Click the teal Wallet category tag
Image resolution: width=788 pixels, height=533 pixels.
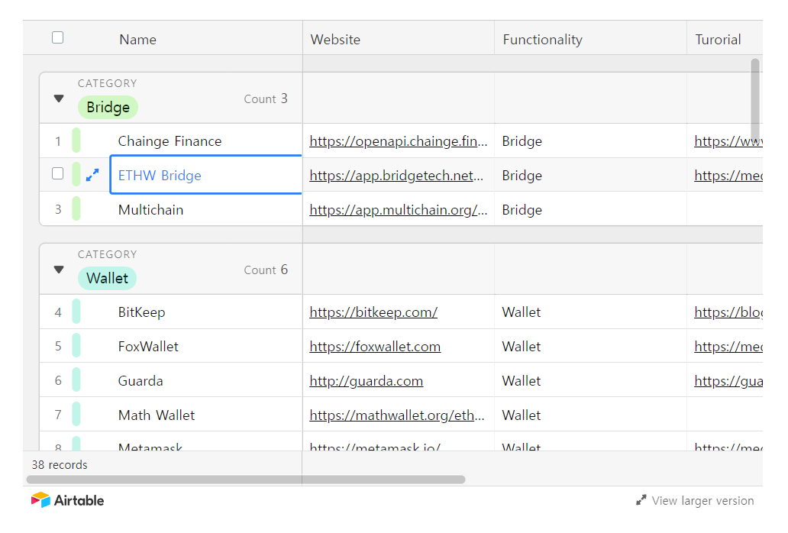click(x=107, y=278)
